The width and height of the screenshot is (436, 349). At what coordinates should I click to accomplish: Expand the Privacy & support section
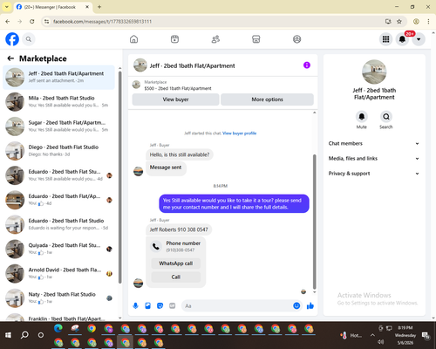point(374,174)
